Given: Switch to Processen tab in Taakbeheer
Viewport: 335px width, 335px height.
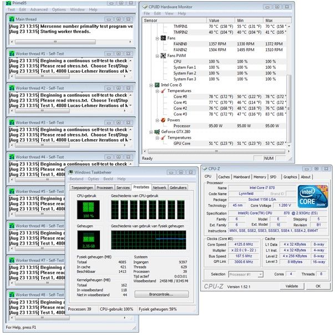Looking at the screenshot, I should pyautogui.click(x=105, y=187).
